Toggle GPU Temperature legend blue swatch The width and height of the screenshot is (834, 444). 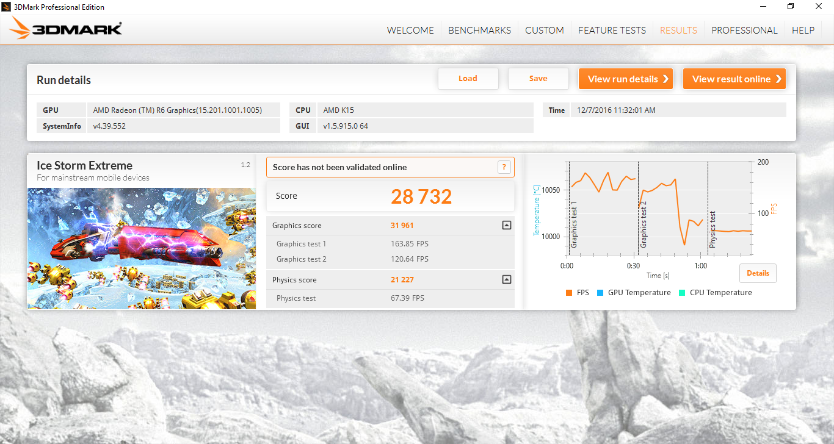[x=600, y=293]
